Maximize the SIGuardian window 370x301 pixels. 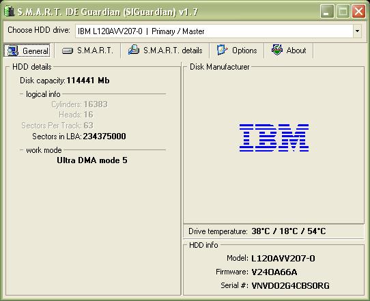pyautogui.click(x=343, y=11)
